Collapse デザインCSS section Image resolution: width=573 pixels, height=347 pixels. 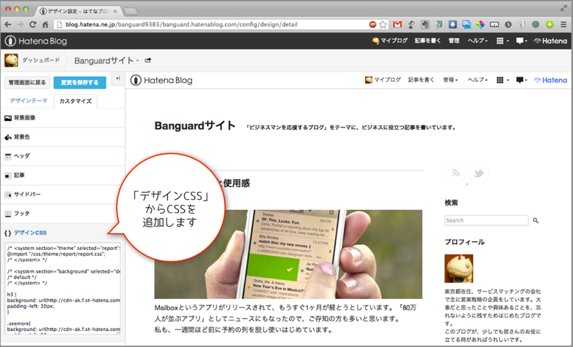click(63, 233)
